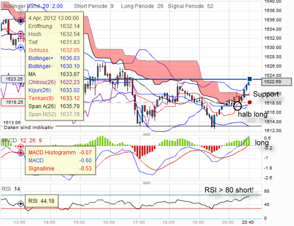Click the 'Chikou(26) 1622.23' tooltip row
This screenshot has height=226, width=294.
54,82
